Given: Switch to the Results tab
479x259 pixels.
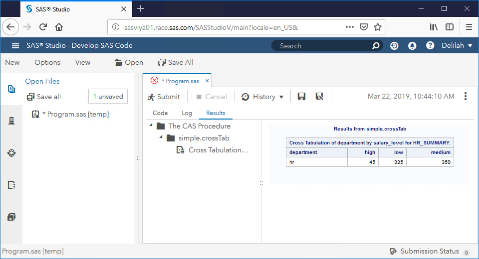Looking at the screenshot, I should tap(216, 113).
